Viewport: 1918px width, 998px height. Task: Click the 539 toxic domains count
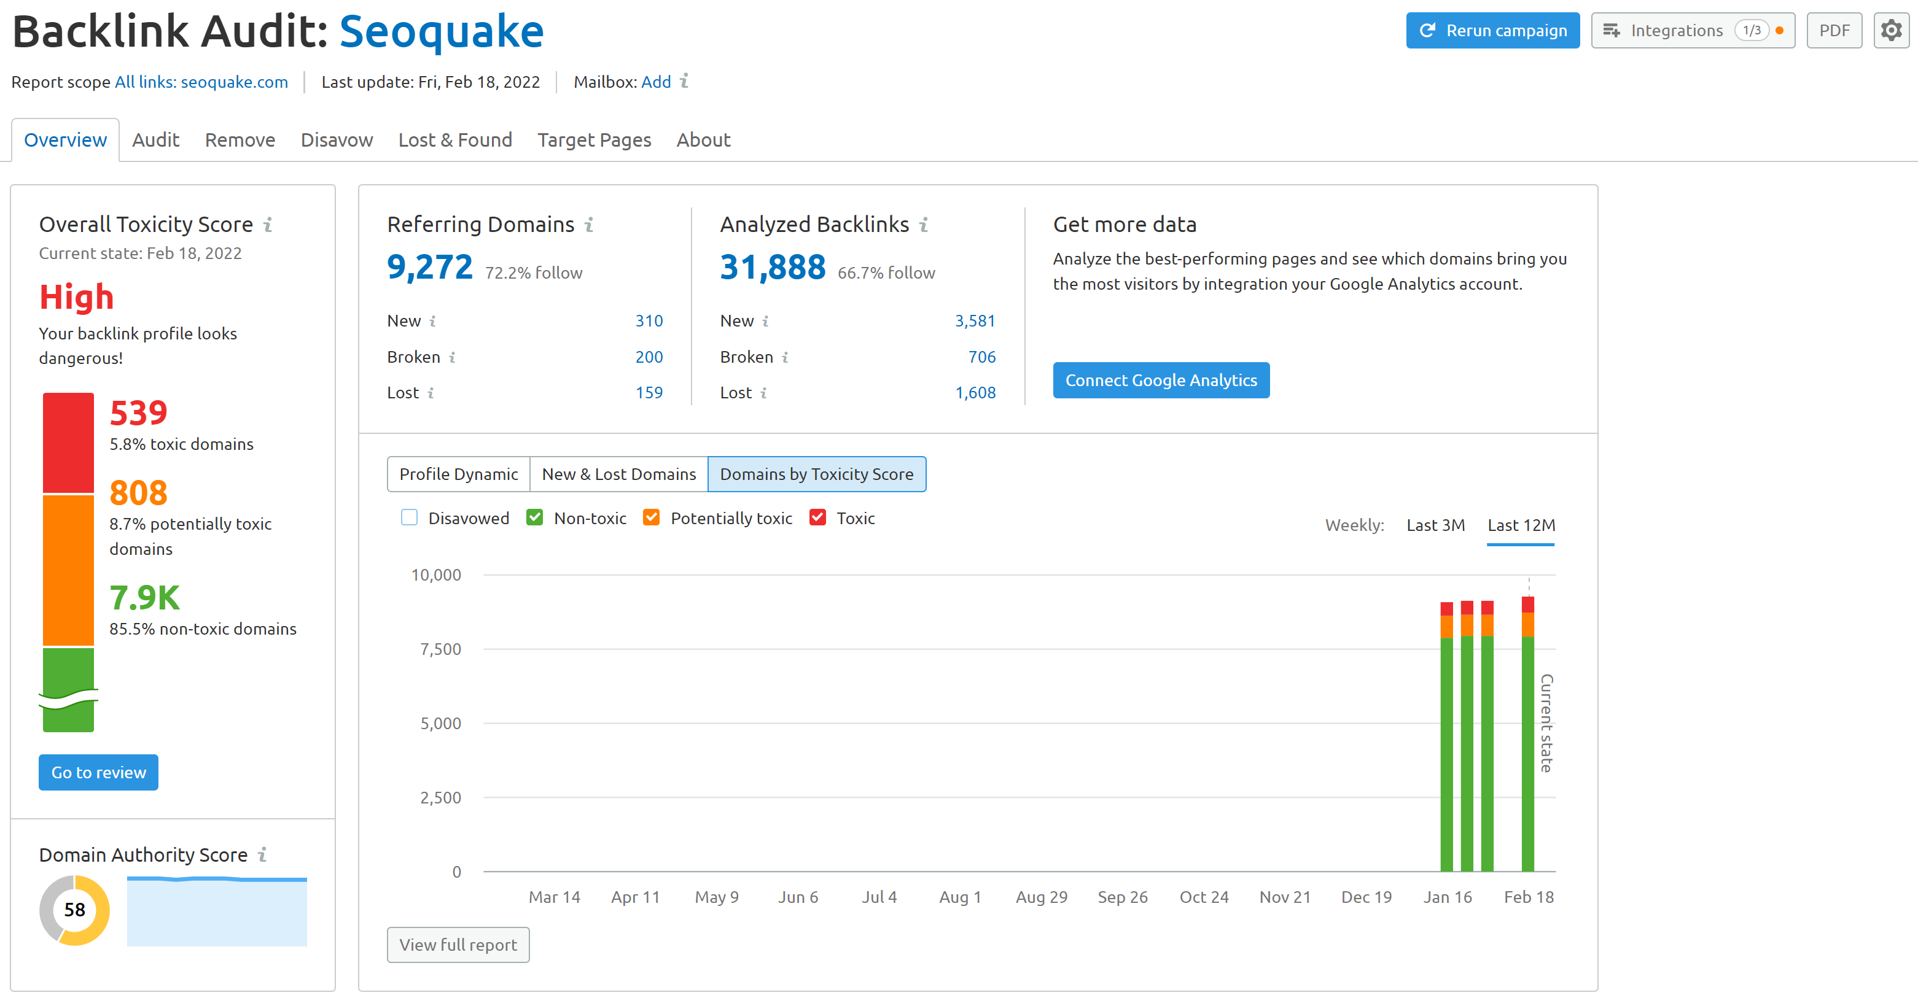click(138, 412)
